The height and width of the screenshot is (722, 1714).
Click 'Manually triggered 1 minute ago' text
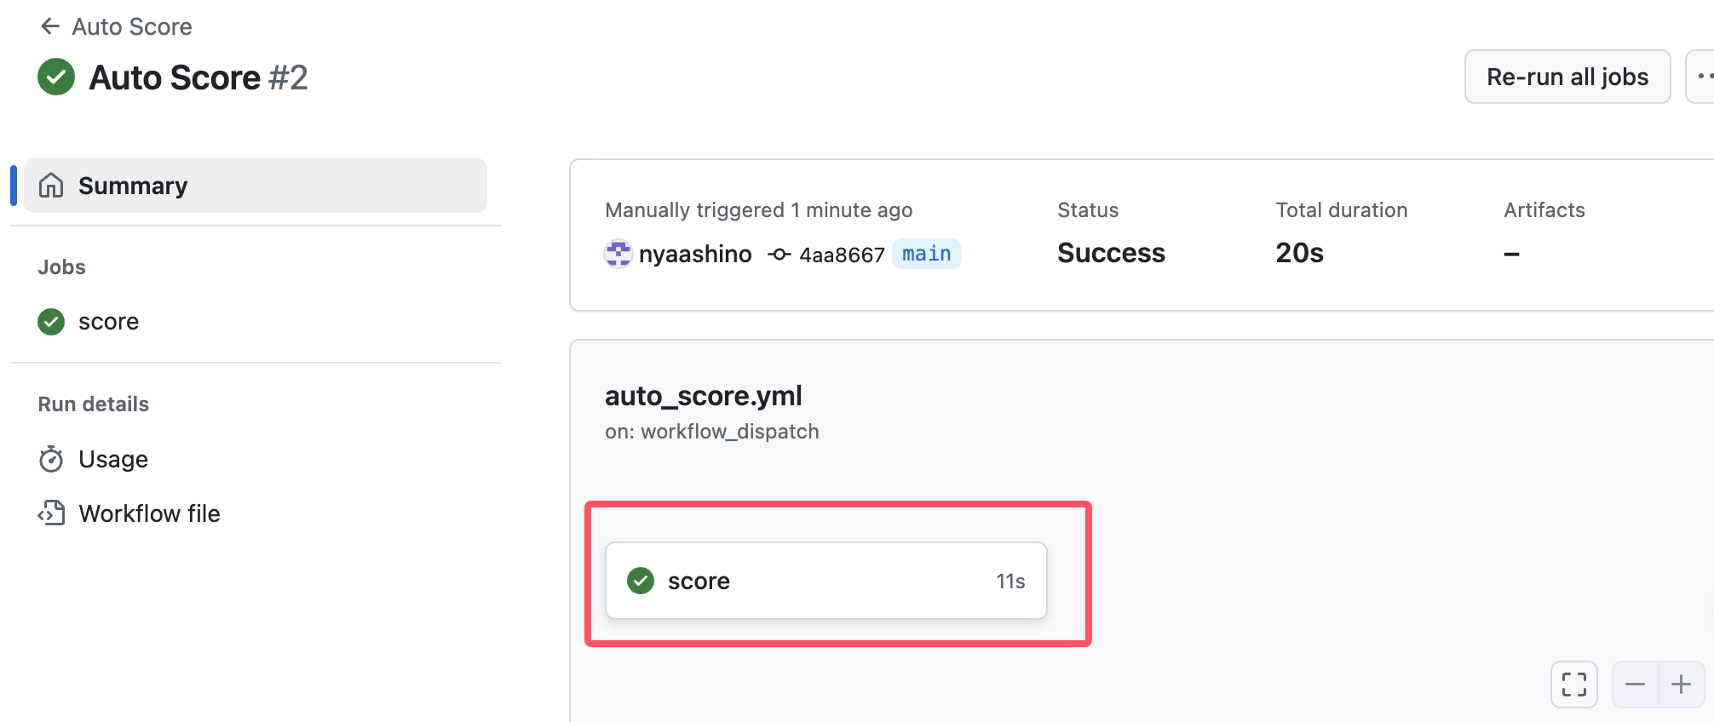758,210
